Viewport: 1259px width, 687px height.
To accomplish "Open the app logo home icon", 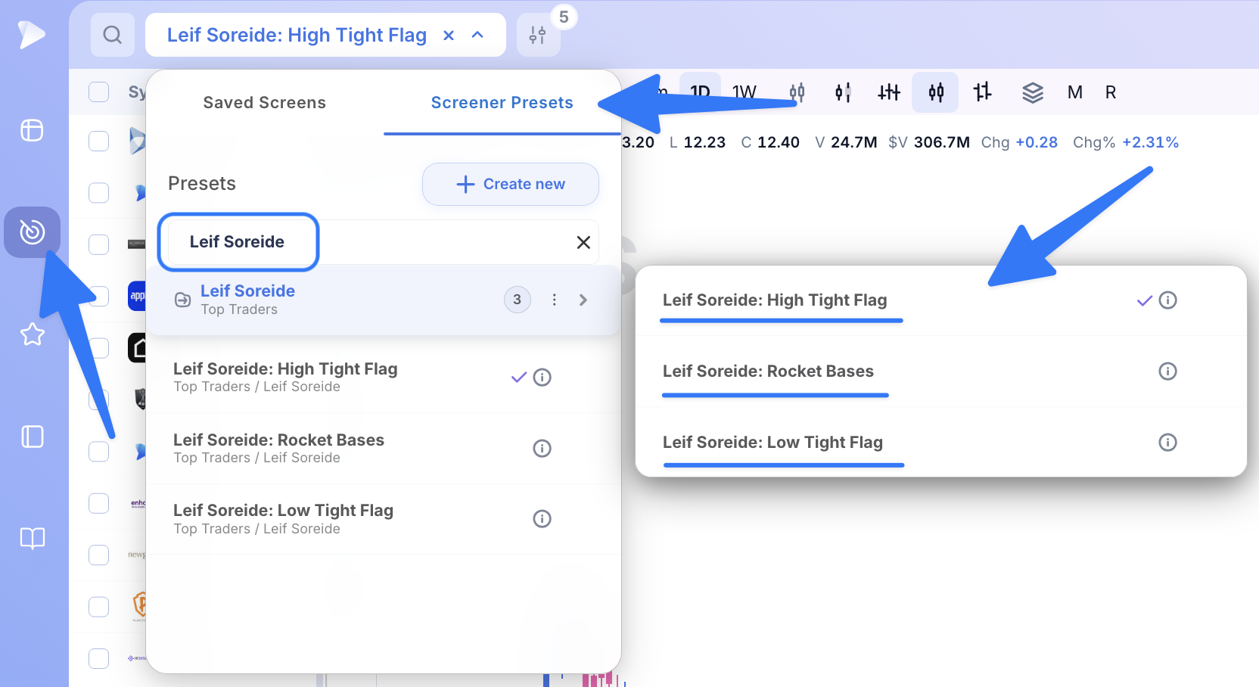I will 32,35.
